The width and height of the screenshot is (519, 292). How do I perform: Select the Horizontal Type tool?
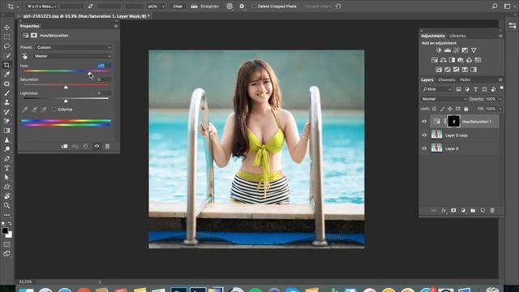6,168
